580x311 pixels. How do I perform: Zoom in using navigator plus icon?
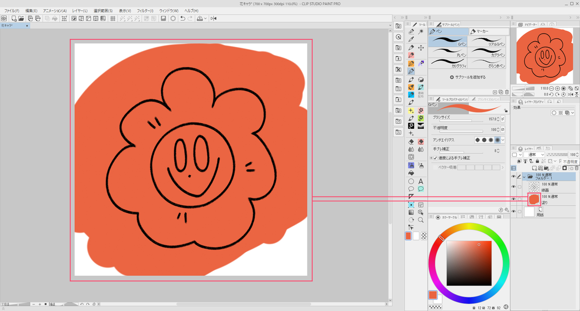click(x=557, y=88)
